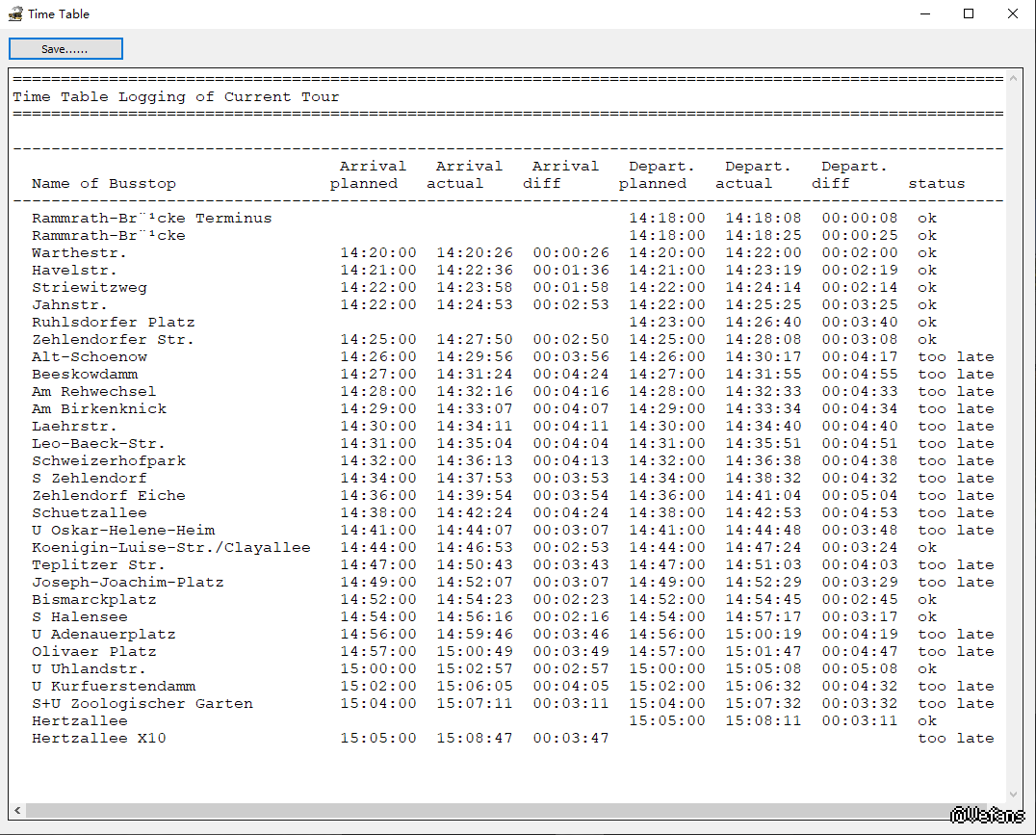Click the 'ok' status for Bismarckplatz
The width and height of the screenshot is (1036, 835).
926,599
